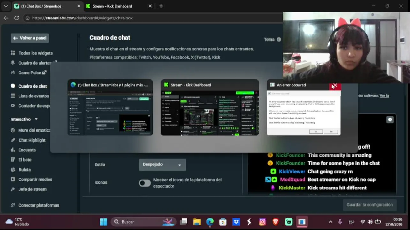410x230 pixels.
Task: Click chat message 'Best streamer on Kick no cap'
Action: pos(342,180)
